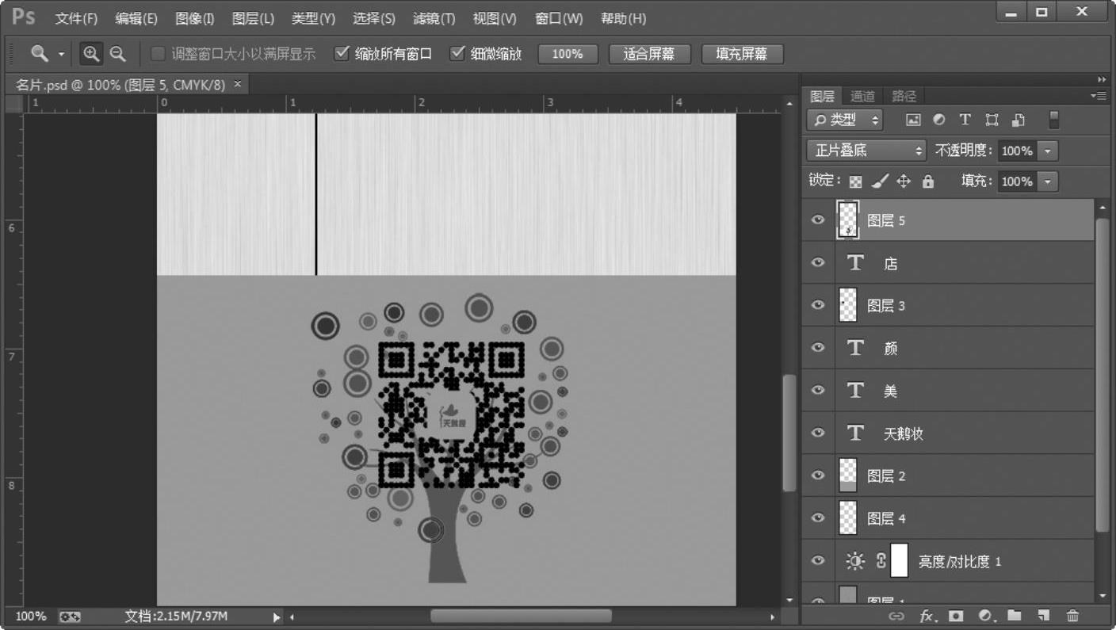Click the vertical canvas scrollbar thumb
This screenshot has width=1116, height=630.
coord(789,433)
